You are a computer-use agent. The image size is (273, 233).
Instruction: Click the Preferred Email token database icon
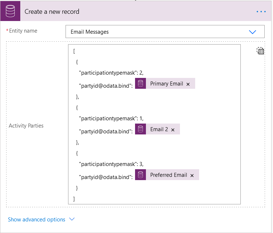pos(140,175)
